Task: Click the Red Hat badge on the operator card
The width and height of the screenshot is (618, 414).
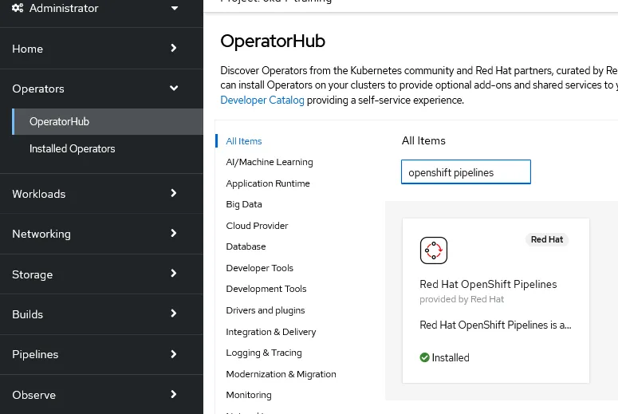Action: click(x=547, y=239)
